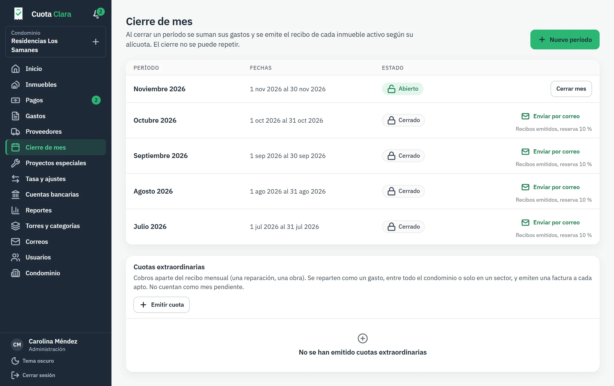The height and width of the screenshot is (386, 614).
Task: Click the plus-circle icon in empty state
Action: click(x=363, y=338)
